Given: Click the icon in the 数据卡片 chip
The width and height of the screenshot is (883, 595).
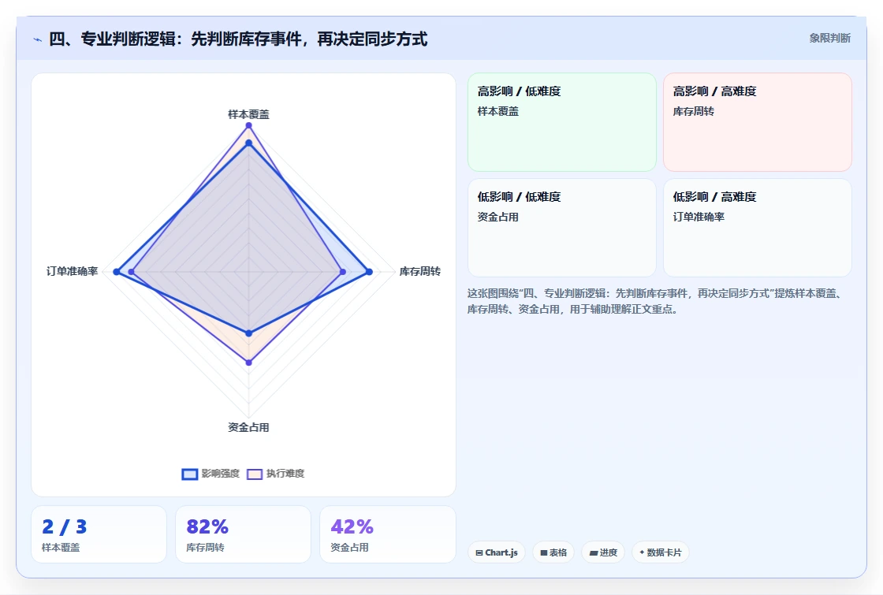Looking at the screenshot, I should (x=642, y=552).
